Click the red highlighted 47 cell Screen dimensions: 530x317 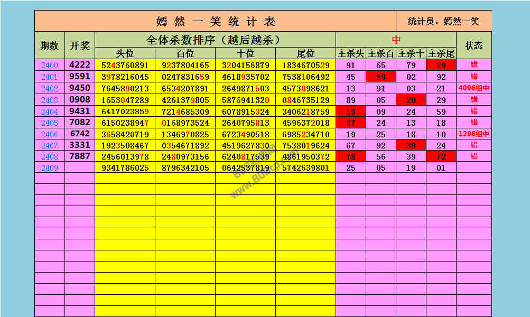click(351, 123)
